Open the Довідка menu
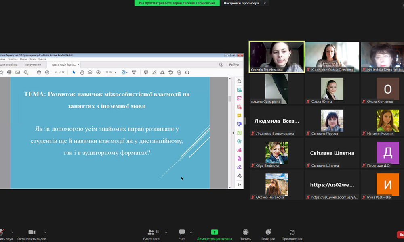The image size is (404, 242). [42, 59]
